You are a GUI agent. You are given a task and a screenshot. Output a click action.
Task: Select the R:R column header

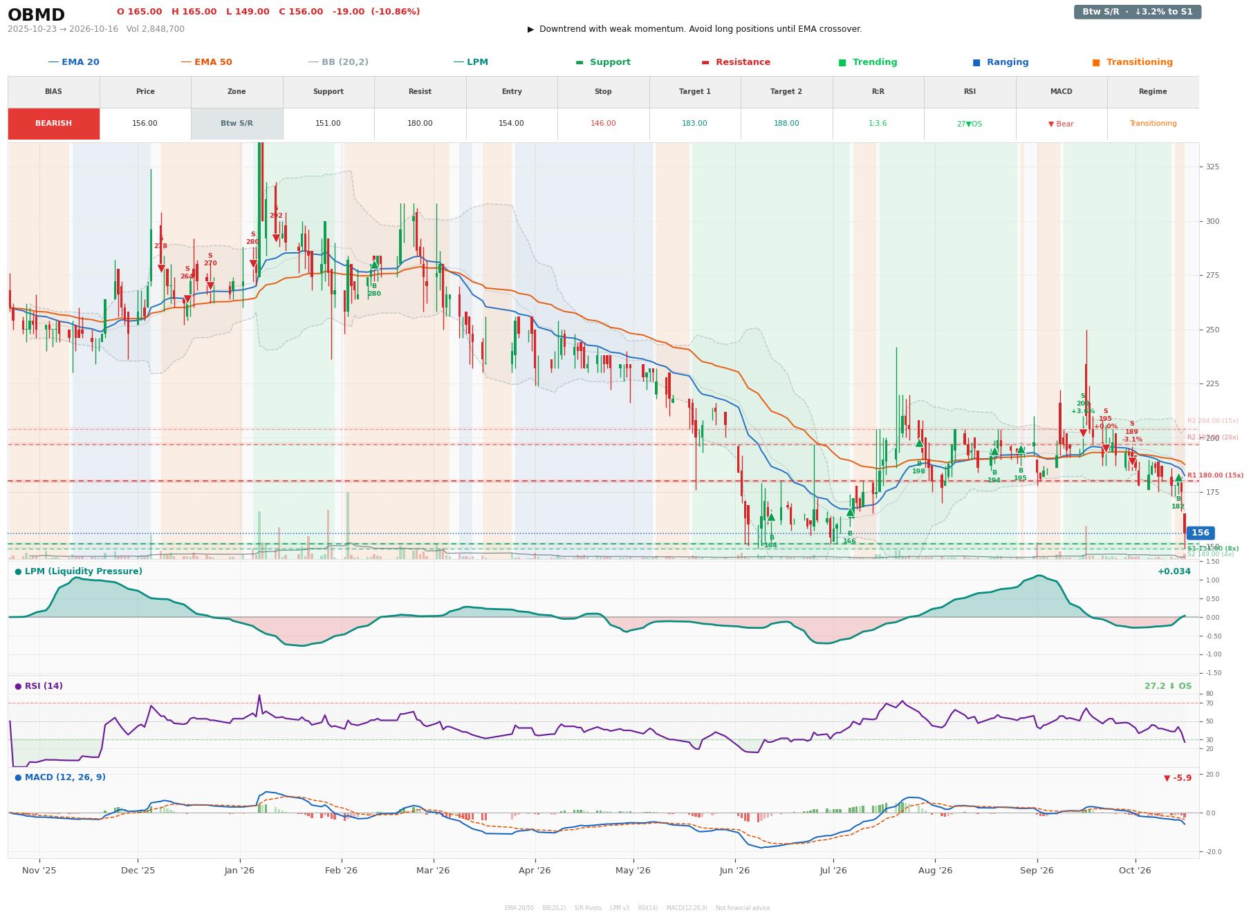878,92
